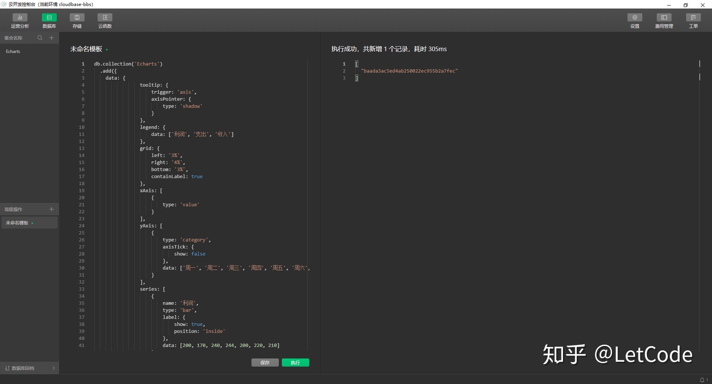Click the notification bell in the status bar
This screenshot has width=712, height=384.
[702, 380]
